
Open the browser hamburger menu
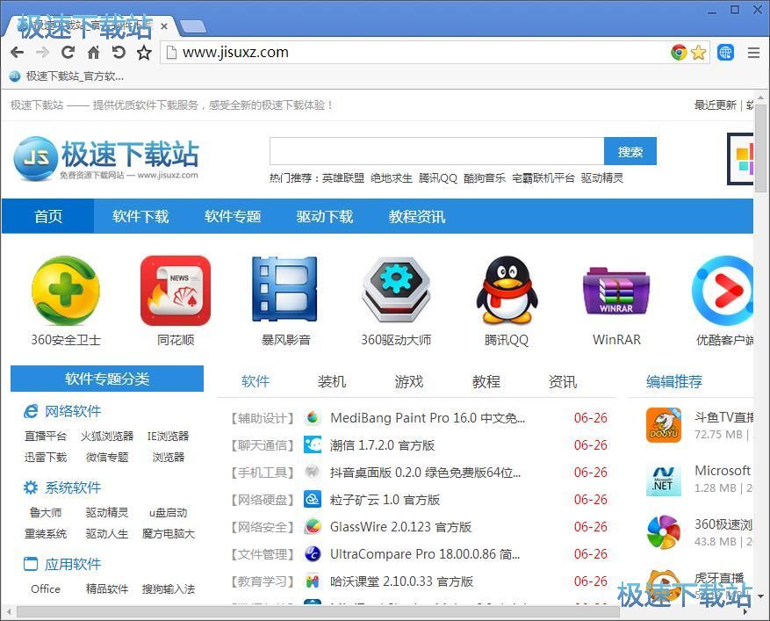pos(753,52)
